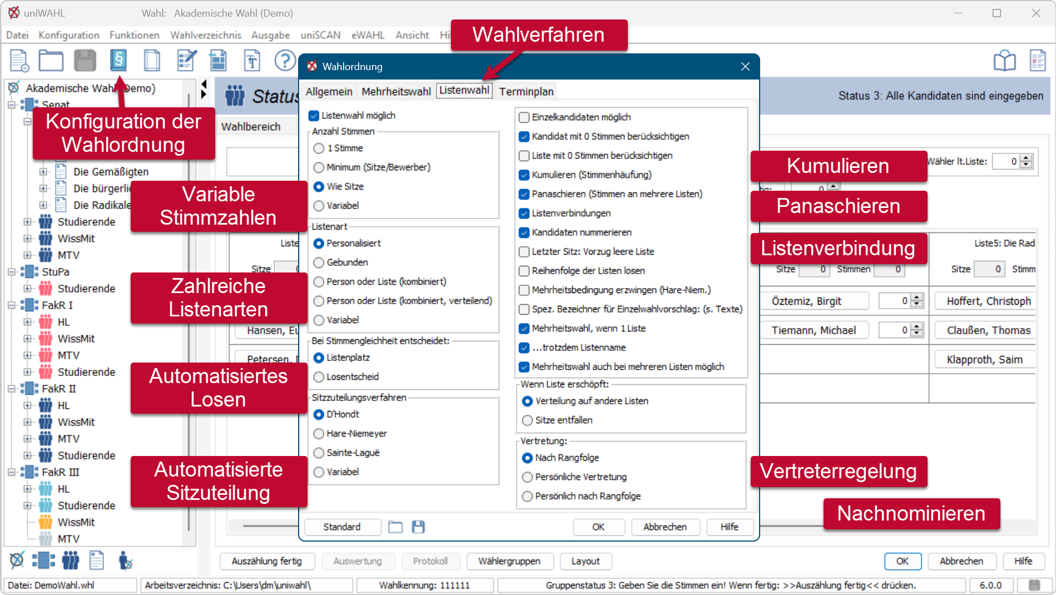The width and height of the screenshot is (1056, 595).
Task: Expand HL node under FakR II
Action: click(27, 405)
